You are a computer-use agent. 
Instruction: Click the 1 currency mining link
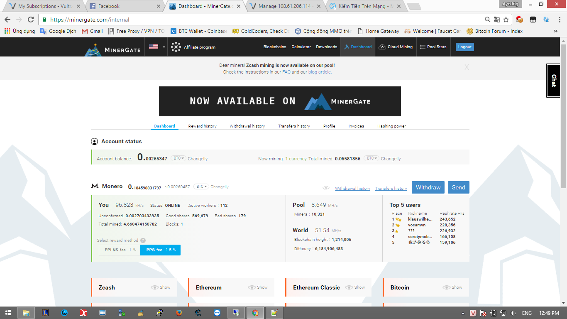296,159
